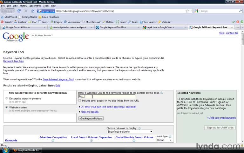The image size is (244, 153).
Task: Expand the Filter my results section
Action: coord(90,112)
